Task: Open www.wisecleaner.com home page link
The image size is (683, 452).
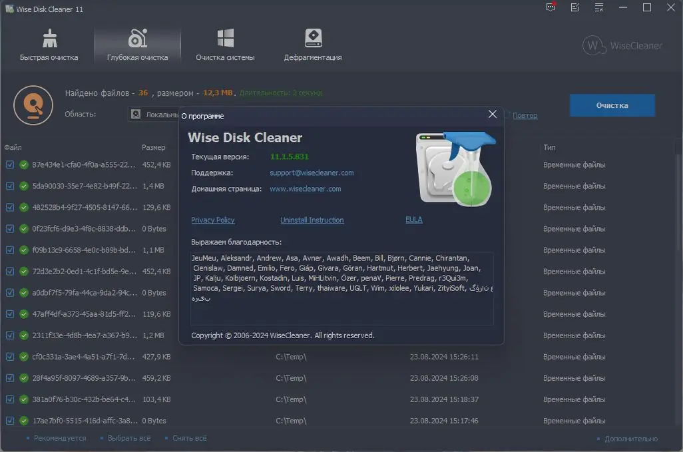Action: click(306, 189)
